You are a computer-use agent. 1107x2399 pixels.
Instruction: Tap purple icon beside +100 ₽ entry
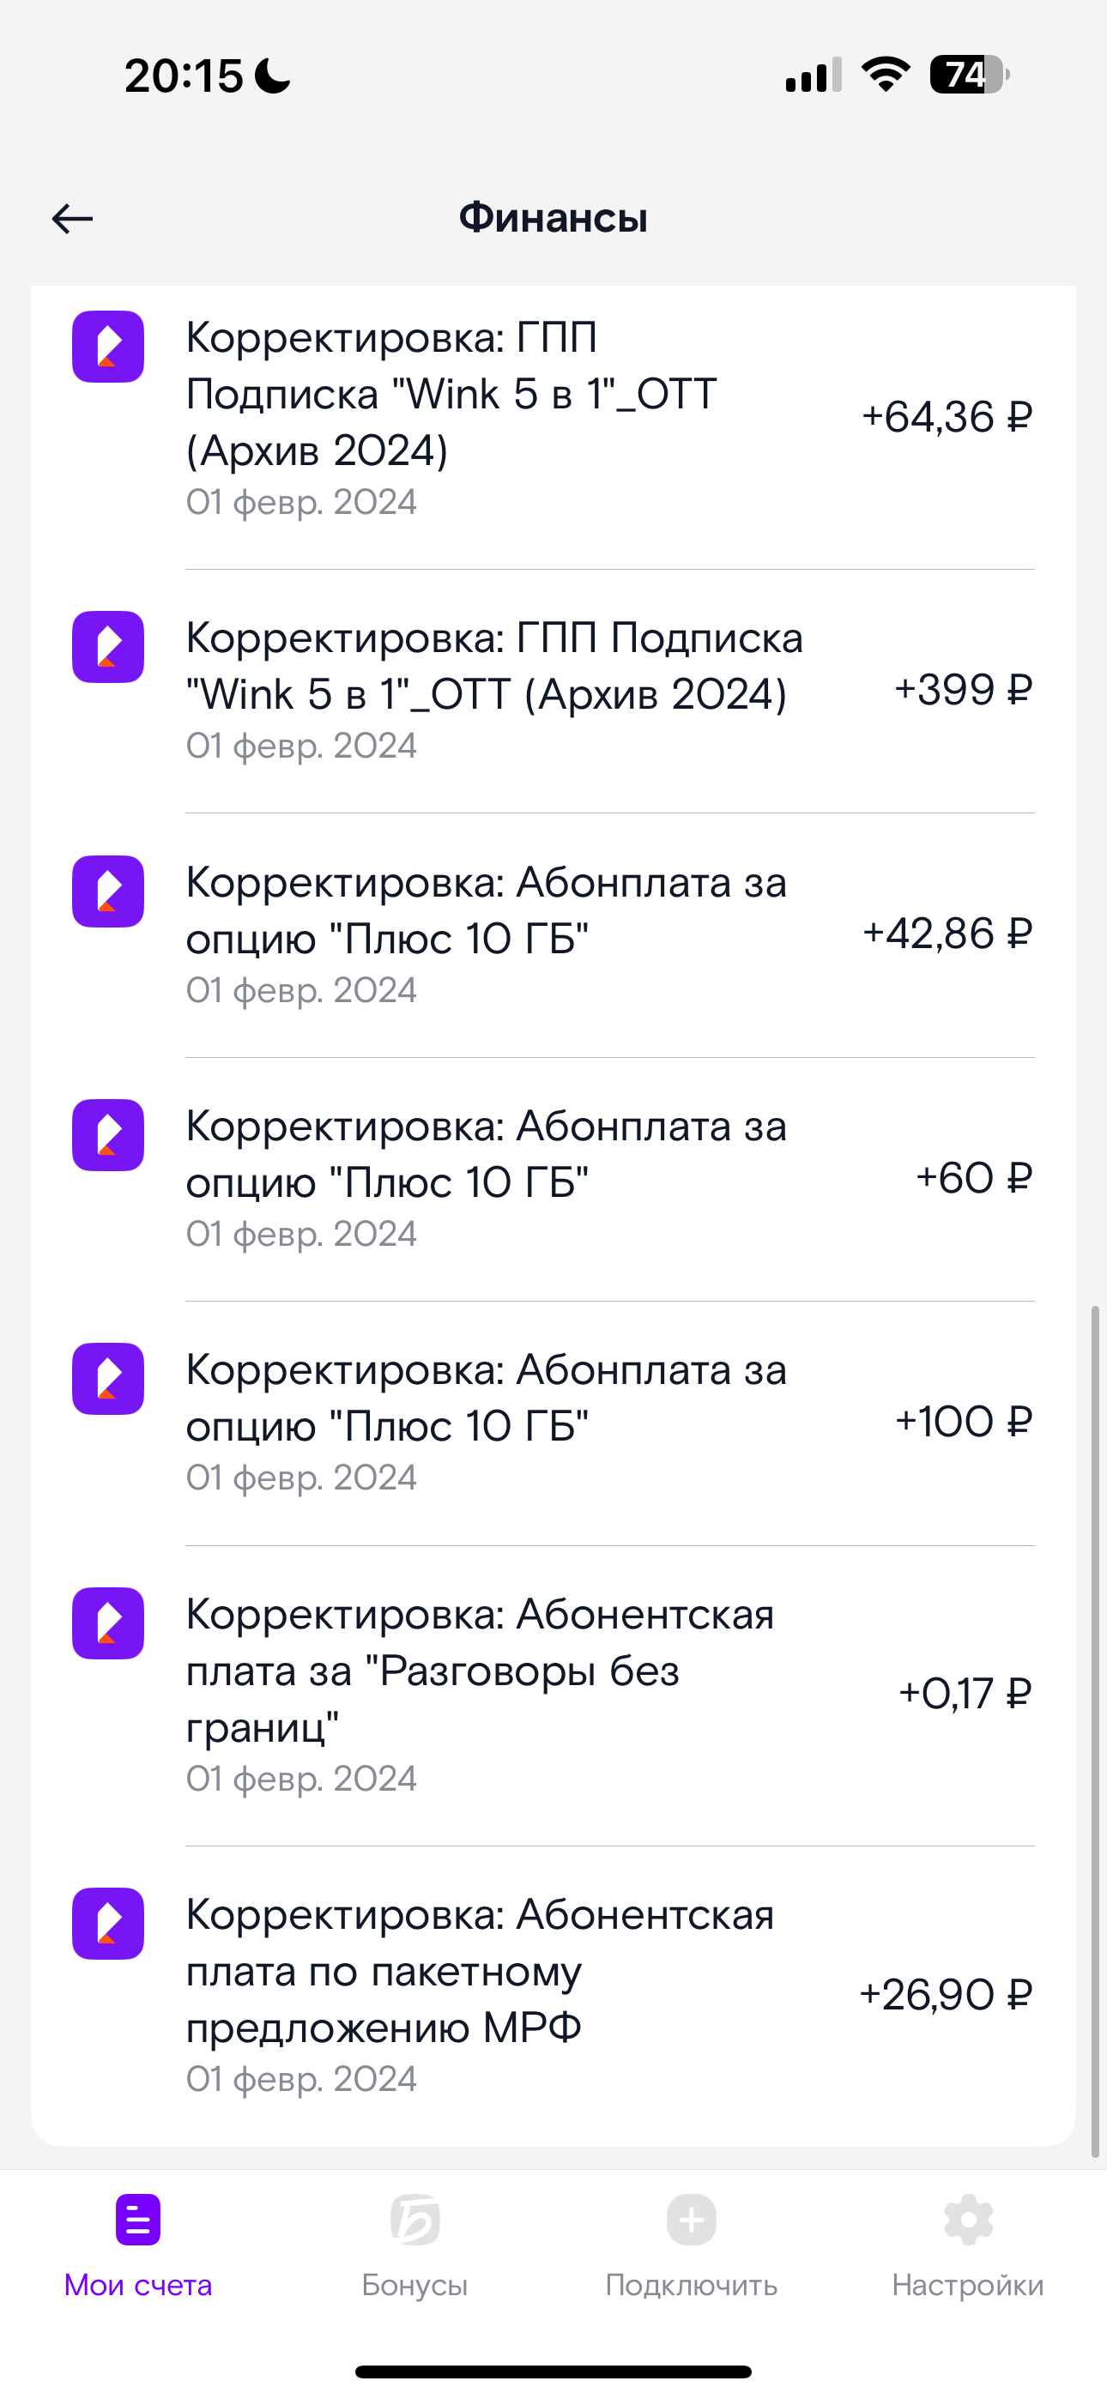tap(108, 1379)
